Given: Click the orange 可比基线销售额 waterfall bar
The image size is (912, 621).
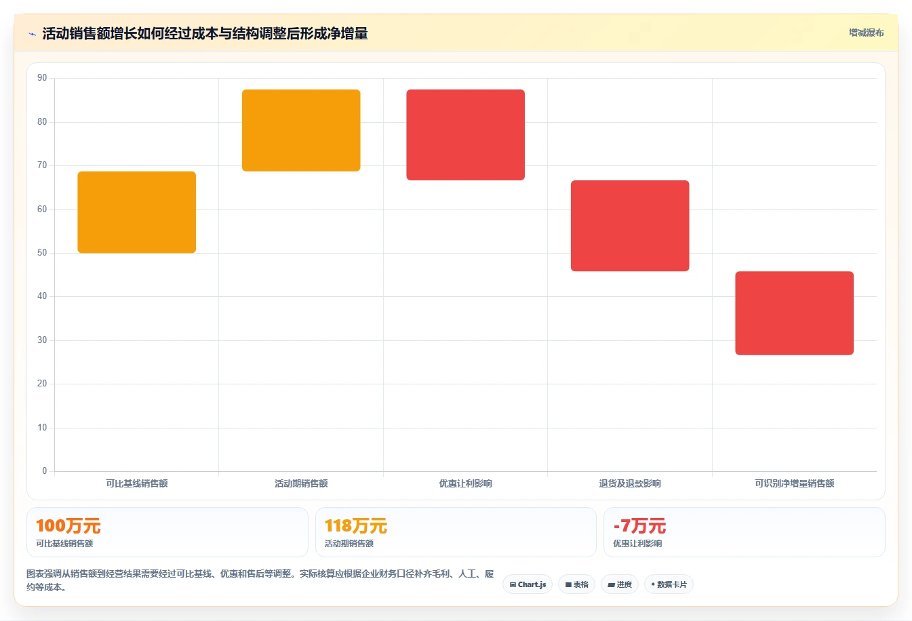Looking at the screenshot, I should (137, 212).
